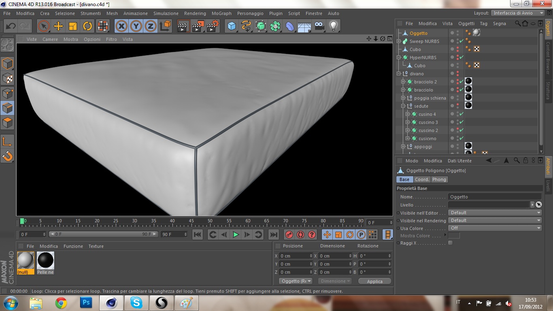Open Render Settings icon with gear
The image size is (553, 311).
coord(213,26)
